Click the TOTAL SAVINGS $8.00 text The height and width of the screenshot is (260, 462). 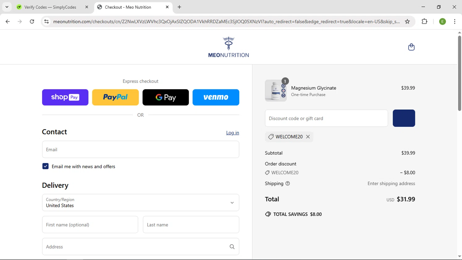coord(298,214)
